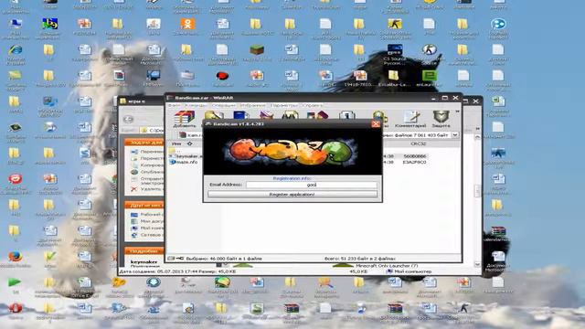
Task: Select the red Opera desktop icon at bottom-left
Action: [x=16, y=308]
